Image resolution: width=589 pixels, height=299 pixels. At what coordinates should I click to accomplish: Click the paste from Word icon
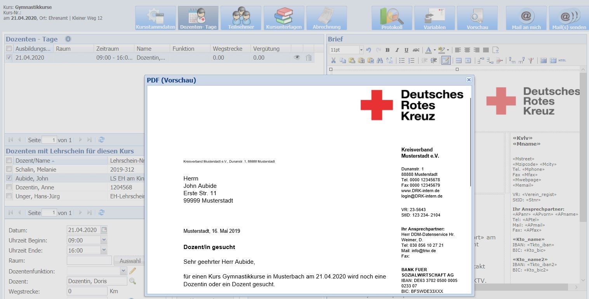pyautogui.click(x=370, y=60)
